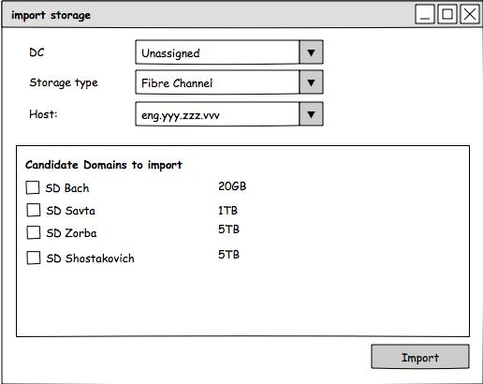Viewport: 483px width, 384px height.
Task: Click the SD Bach domain label
Action: click(x=67, y=188)
